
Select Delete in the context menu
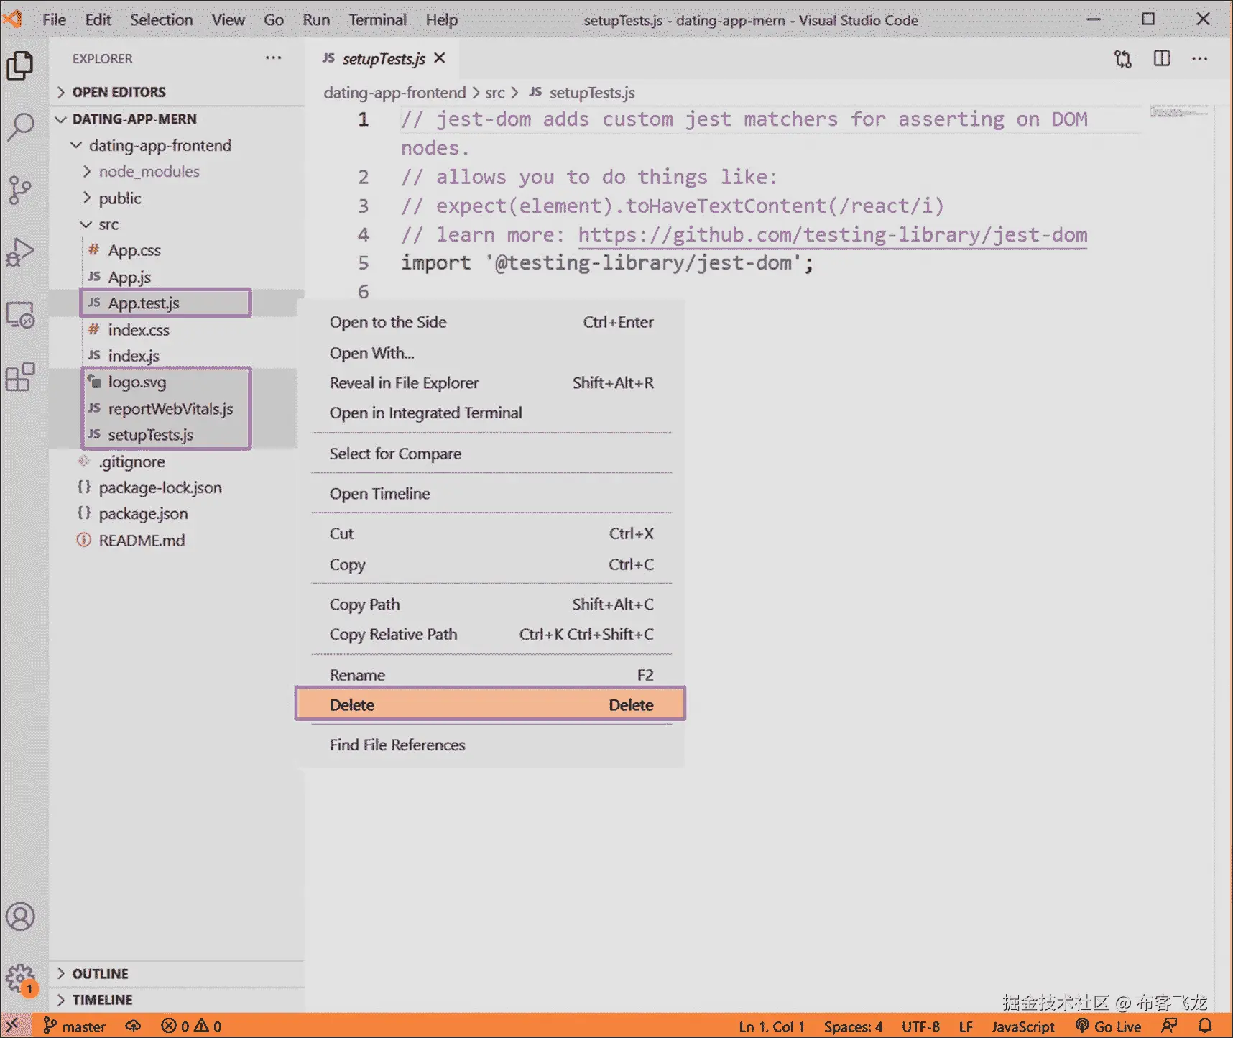(x=491, y=704)
